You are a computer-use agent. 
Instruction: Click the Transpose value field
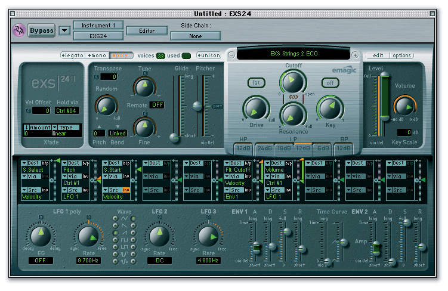109,76
